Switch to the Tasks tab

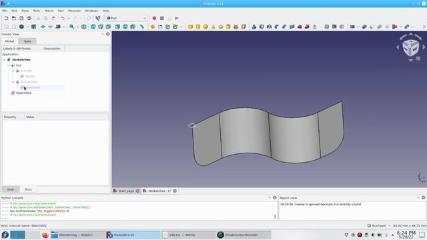tap(27, 41)
